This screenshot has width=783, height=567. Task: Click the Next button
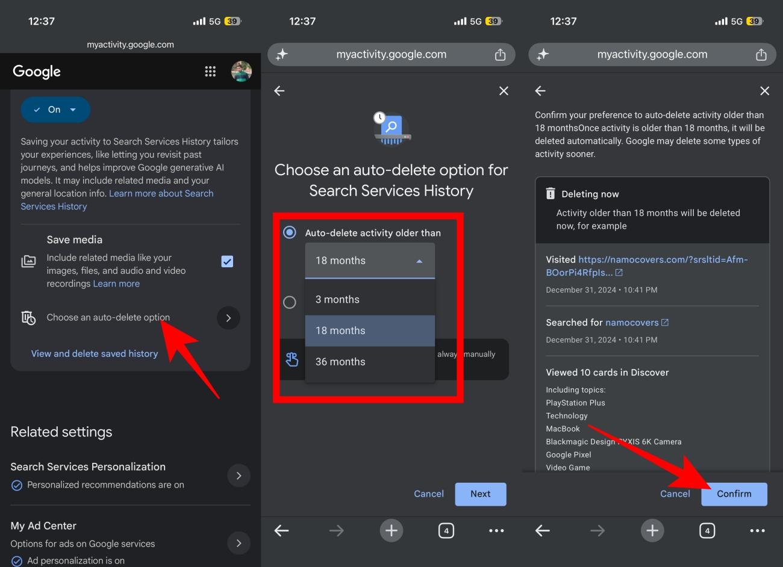pos(481,494)
